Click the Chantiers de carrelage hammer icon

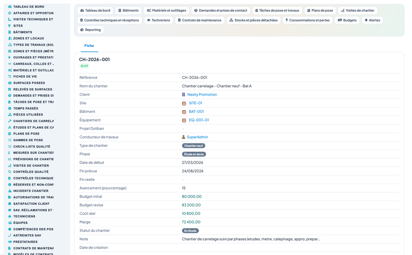(x=10, y=121)
